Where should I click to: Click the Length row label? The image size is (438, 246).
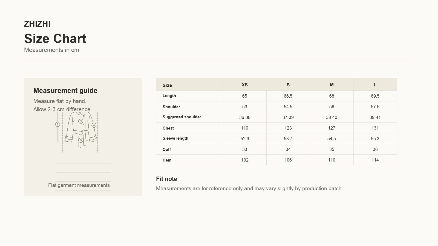point(169,96)
